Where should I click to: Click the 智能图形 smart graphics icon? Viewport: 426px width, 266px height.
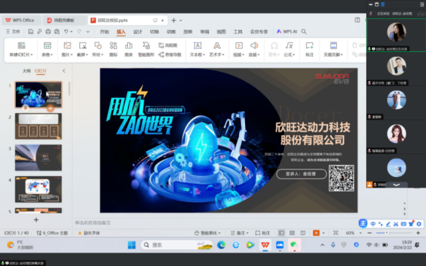[x=146, y=49]
